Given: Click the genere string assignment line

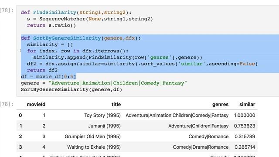Looking at the screenshot, I should [x=104, y=83].
